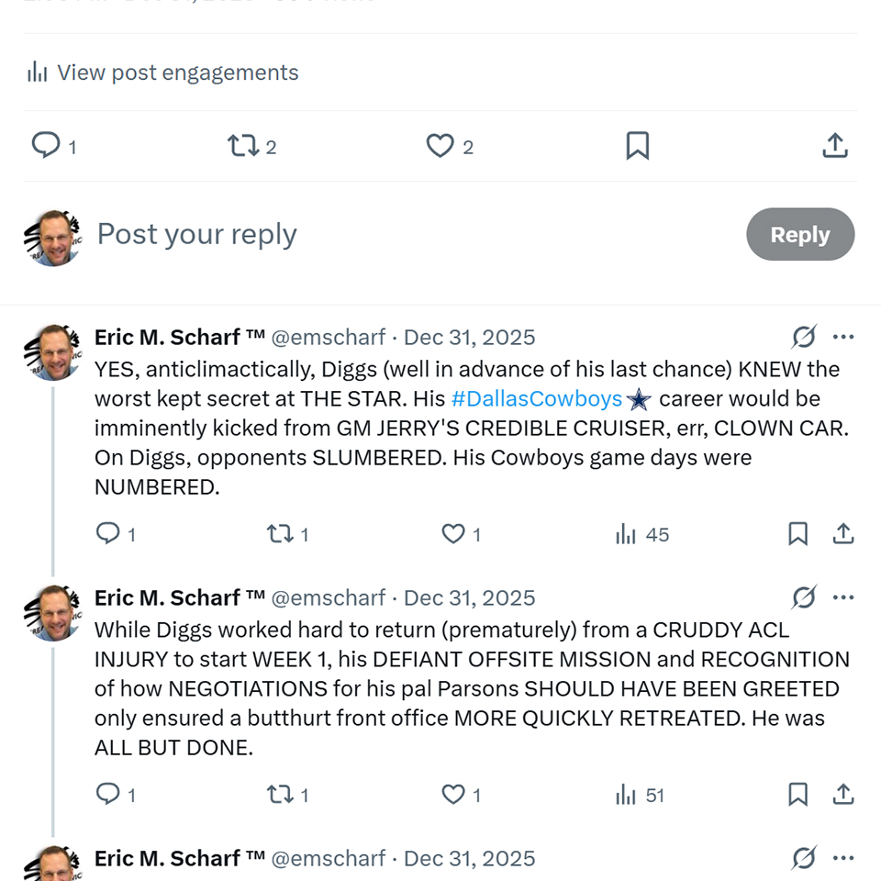This screenshot has width=881, height=881.
Task: Bookmark the 'CRUDDY ACL INJURY' reply
Action: 797,795
